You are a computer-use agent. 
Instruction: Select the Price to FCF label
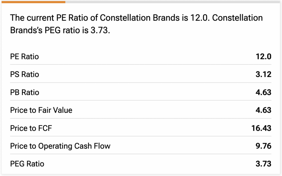click(x=31, y=128)
